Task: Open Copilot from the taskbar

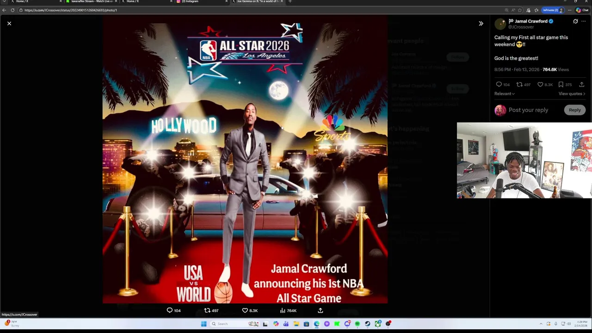Action: tap(276, 324)
